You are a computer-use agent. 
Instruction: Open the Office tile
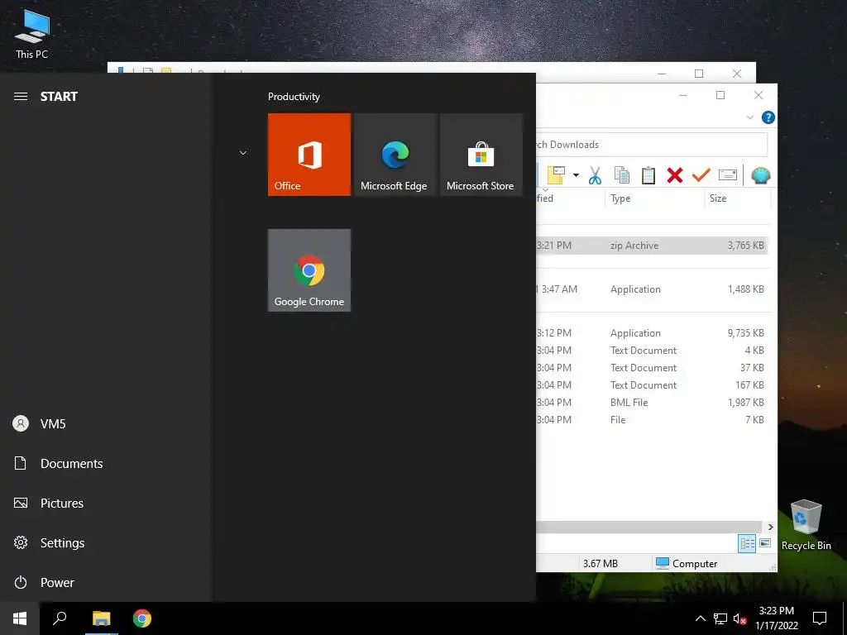click(309, 155)
